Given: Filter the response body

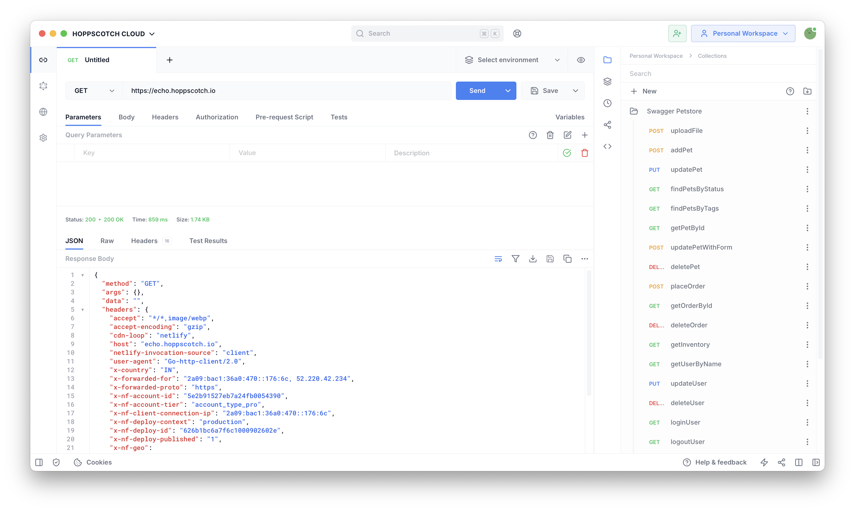Looking at the screenshot, I should 515,258.
